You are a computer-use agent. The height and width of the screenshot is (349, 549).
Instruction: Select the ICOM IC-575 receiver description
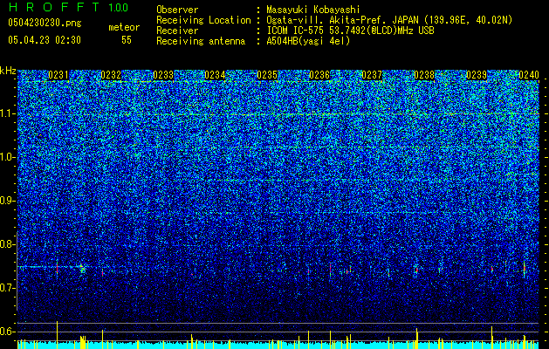[350, 31]
